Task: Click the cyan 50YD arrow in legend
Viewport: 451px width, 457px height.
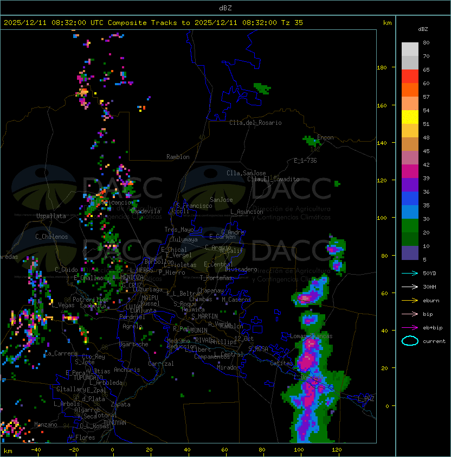Action: coord(410,273)
